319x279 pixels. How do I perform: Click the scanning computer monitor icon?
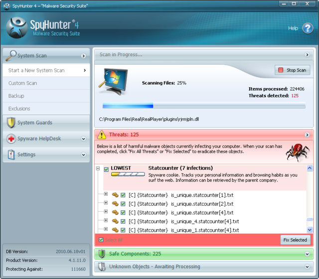[114, 82]
